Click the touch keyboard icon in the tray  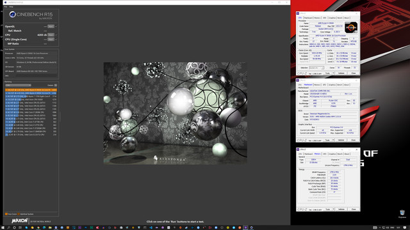(x=375, y=227)
